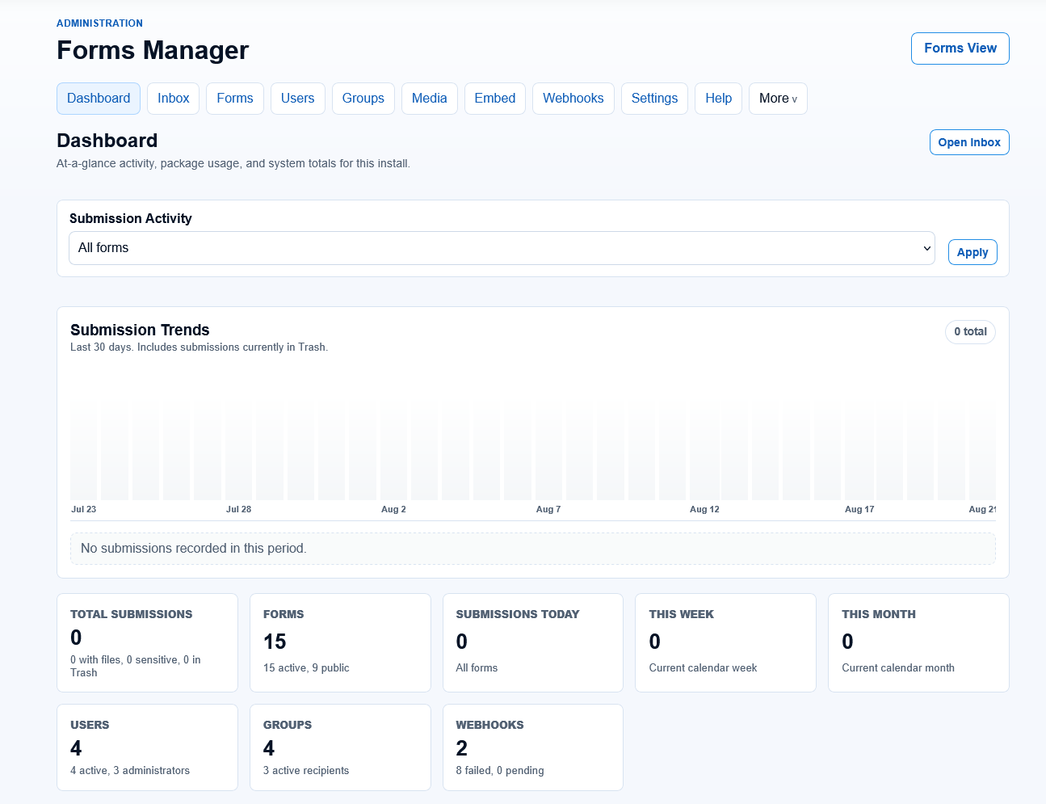Go to the Inbox tab
The height and width of the screenshot is (804, 1046).
point(173,99)
